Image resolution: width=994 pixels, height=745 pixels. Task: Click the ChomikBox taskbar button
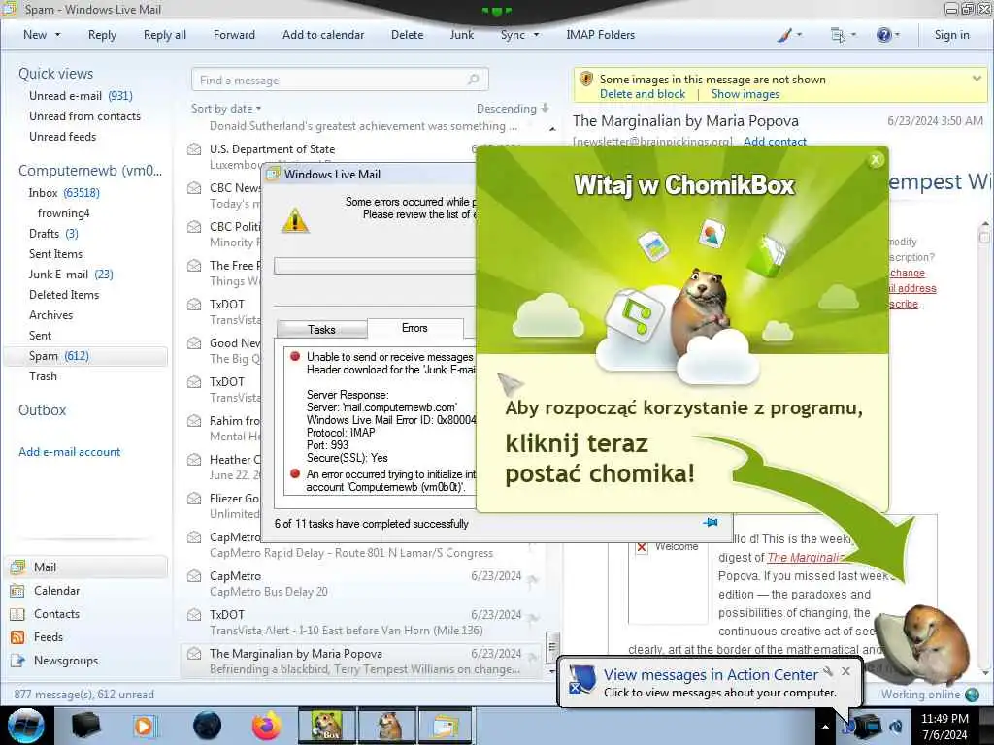click(326, 726)
